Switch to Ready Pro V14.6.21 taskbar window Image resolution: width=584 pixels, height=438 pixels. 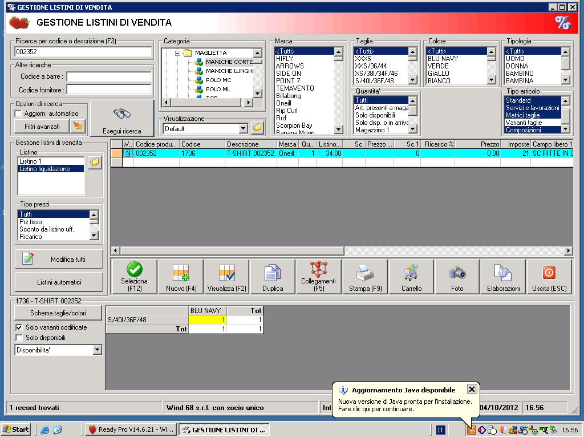point(131,429)
